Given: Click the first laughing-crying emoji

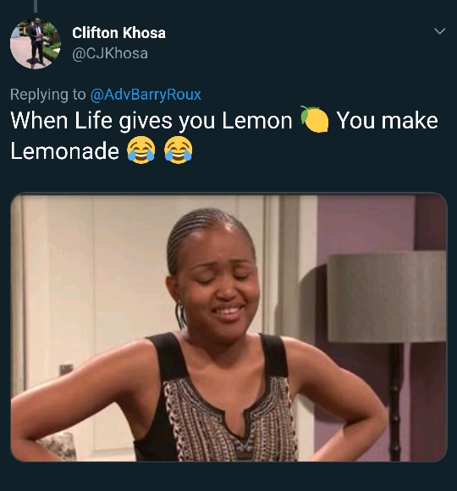Looking at the screenshot, I should pyautogui.click(x=140, y=150).
